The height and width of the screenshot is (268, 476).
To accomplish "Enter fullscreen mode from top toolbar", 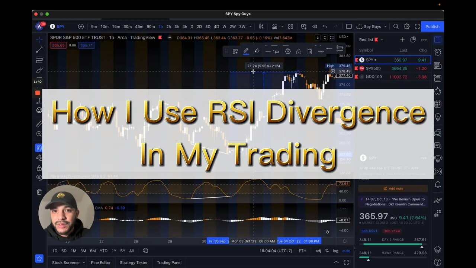I will [x=417, y=26].
